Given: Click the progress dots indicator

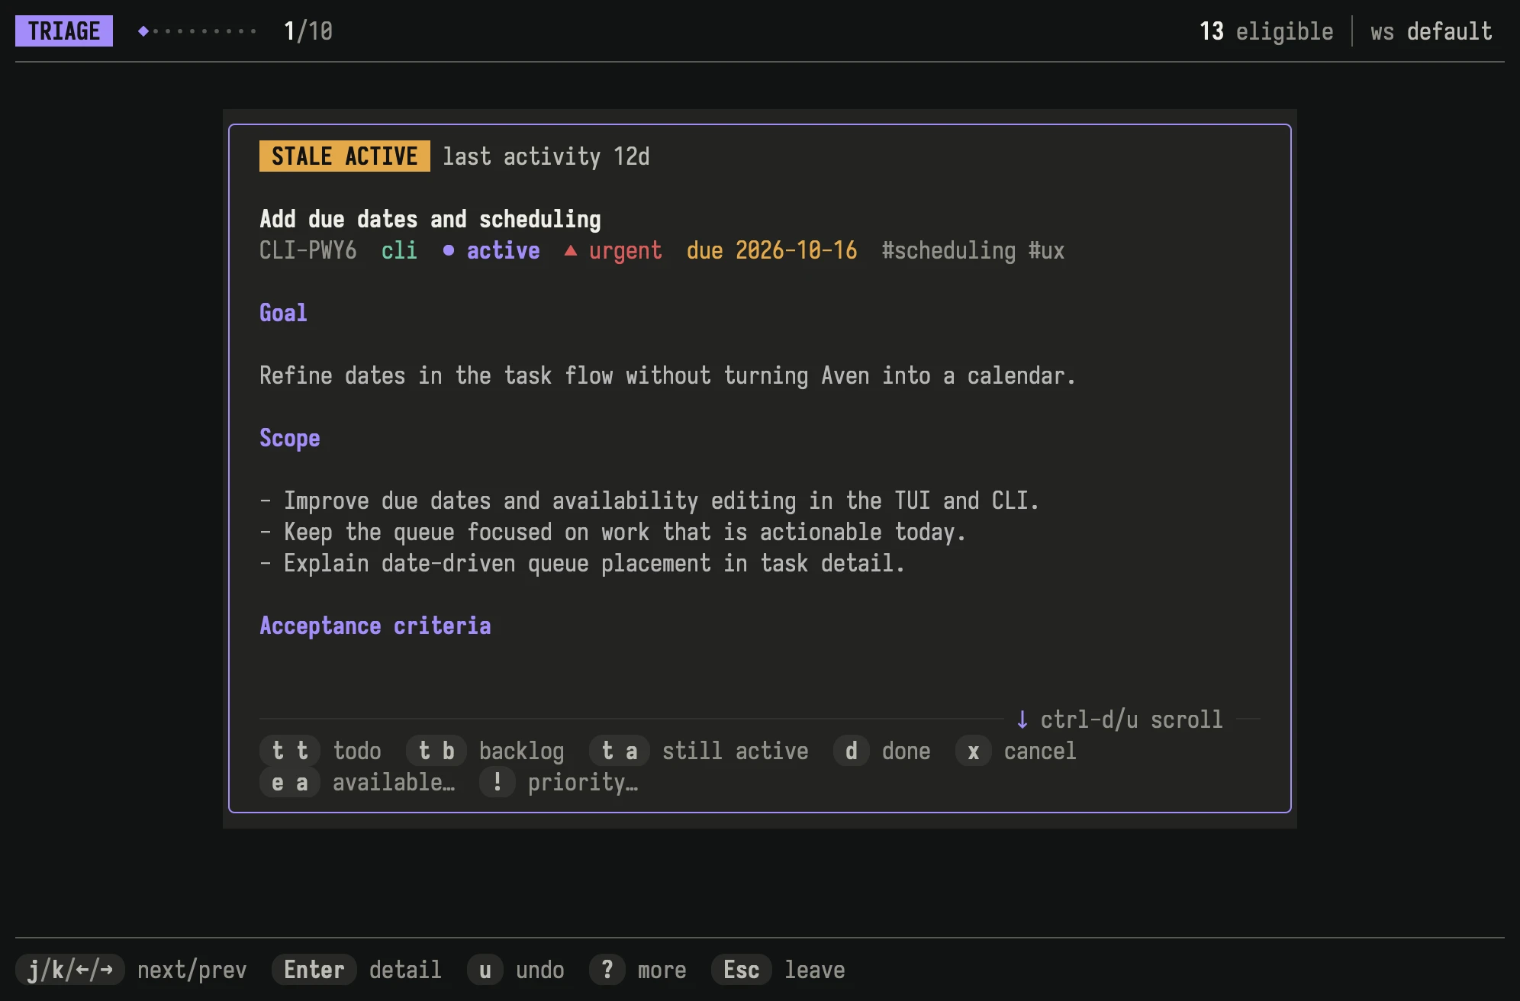Looking at the screenshot, I should coord(197,31).
